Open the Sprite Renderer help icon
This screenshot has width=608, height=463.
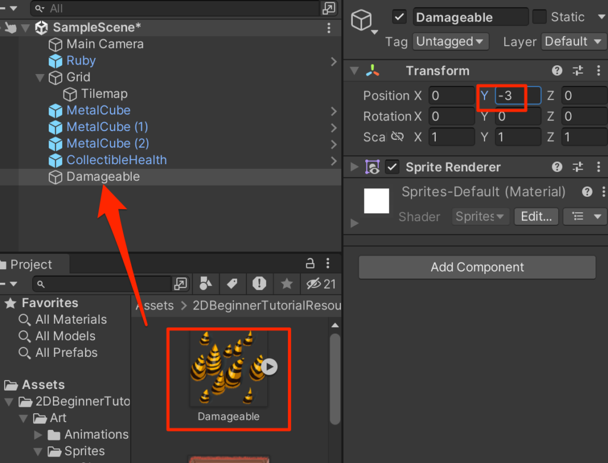[557, 167]
